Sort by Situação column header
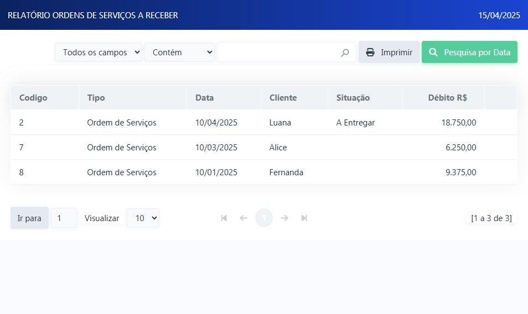 tap(353, 98)
